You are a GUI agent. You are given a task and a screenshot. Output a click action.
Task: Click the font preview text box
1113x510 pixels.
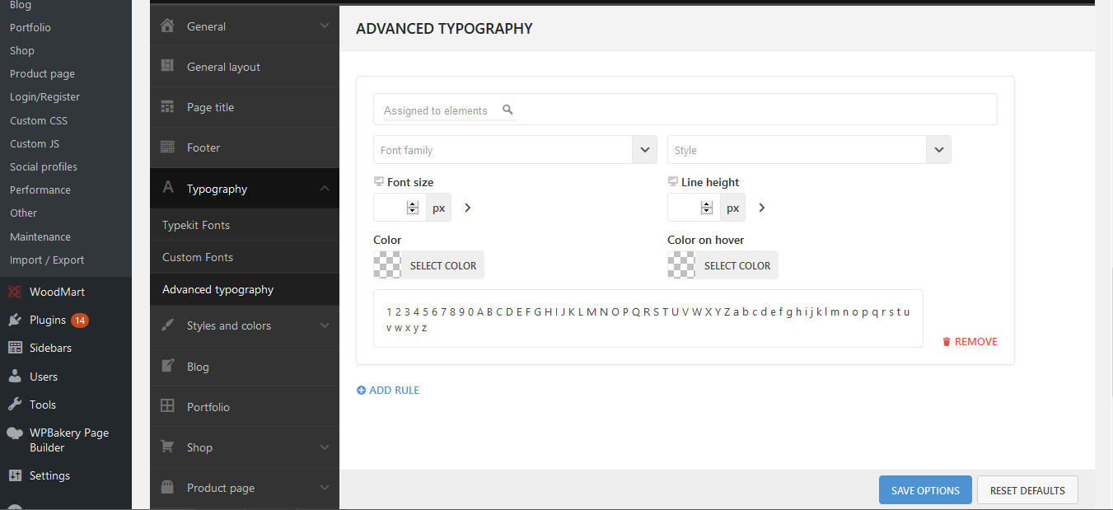coord(648,319)
